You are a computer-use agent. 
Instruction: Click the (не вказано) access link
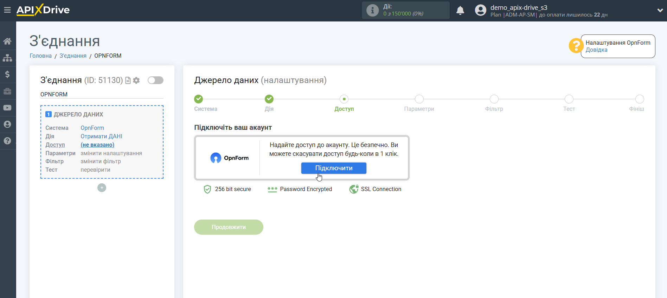97,145
